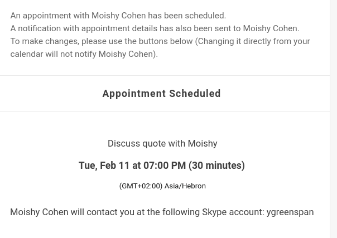This screenshot has width=337, height=238.
Task: Click the 'Tue, Feb 11' date text
Action: [x=104, y=166]
